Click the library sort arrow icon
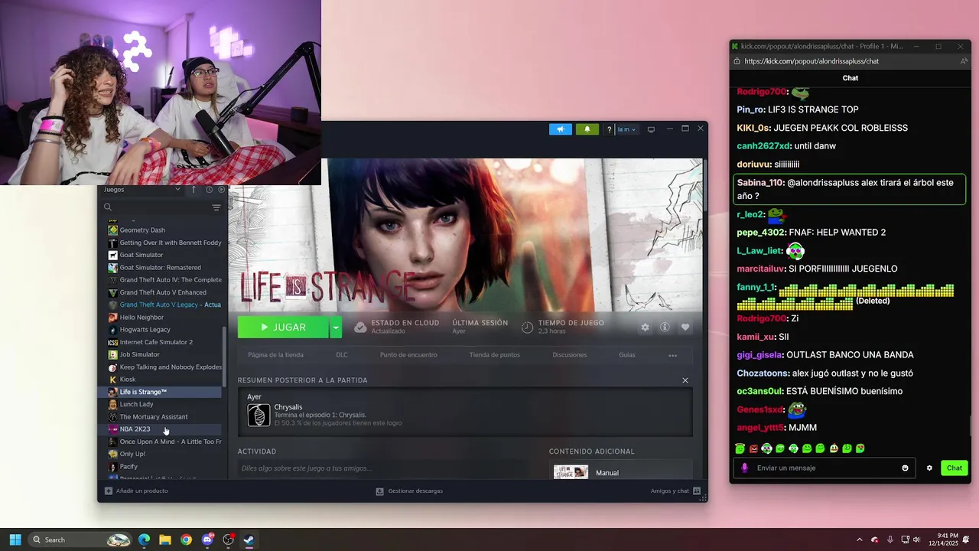This screenshot has height=551, width=979. pos(194,189)
